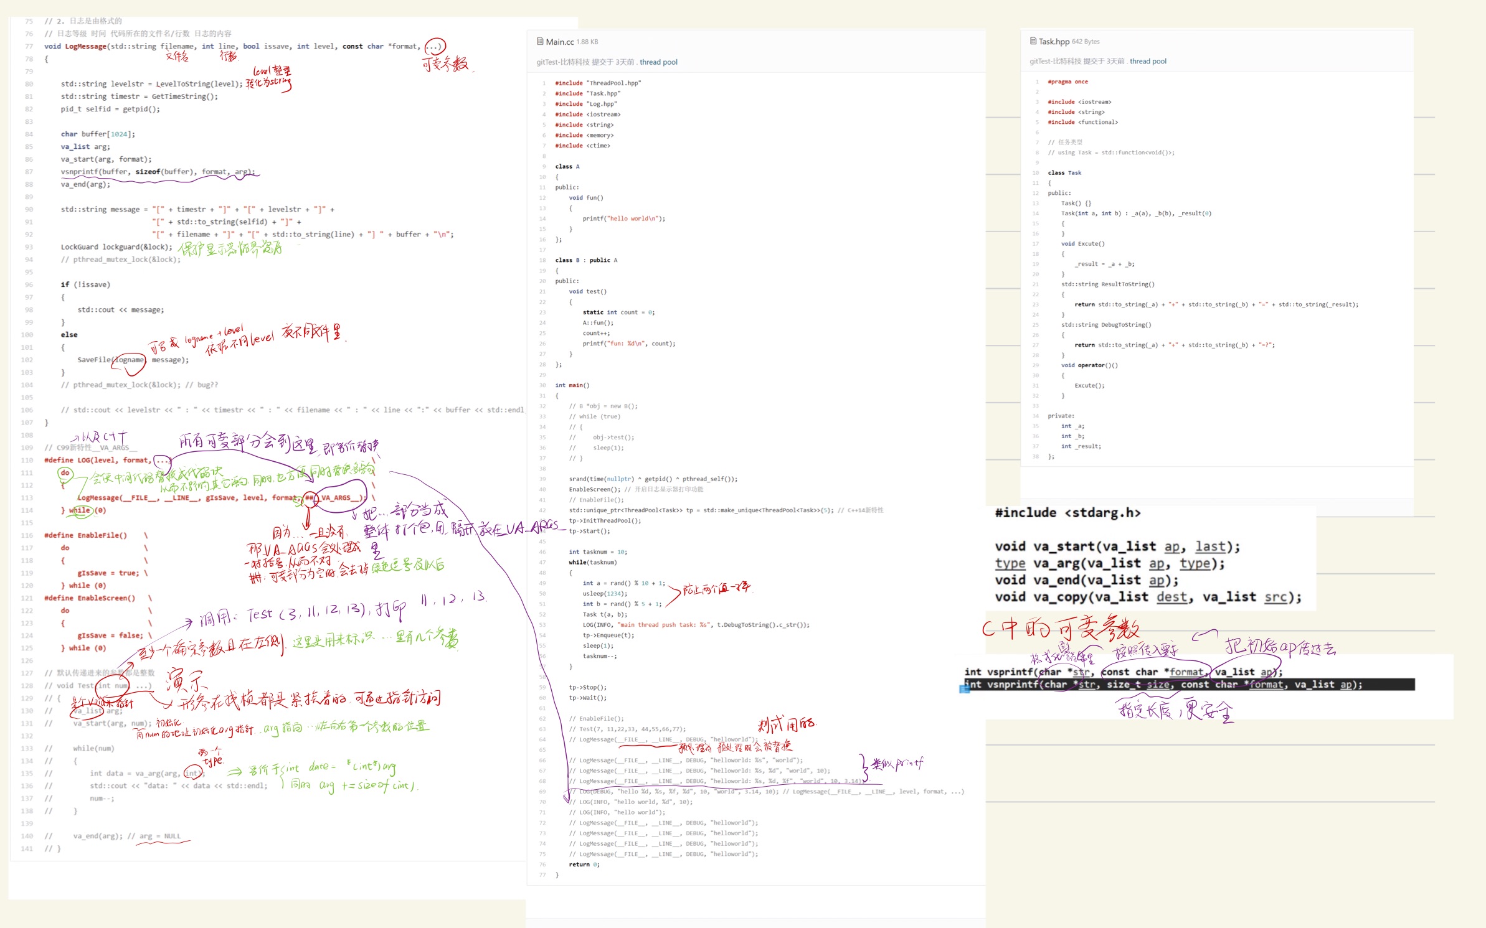Click line number 110 beside #define LOG
Screen dimensions: 1486x928
(x=27, y=461)
